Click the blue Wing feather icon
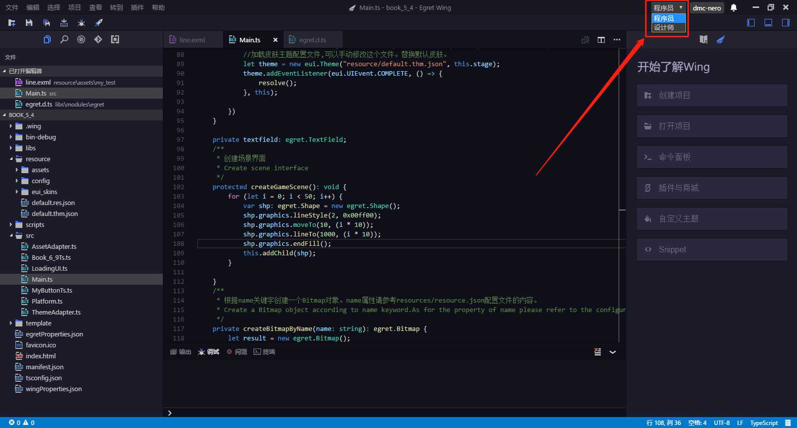797x428 pixels. 720,39
